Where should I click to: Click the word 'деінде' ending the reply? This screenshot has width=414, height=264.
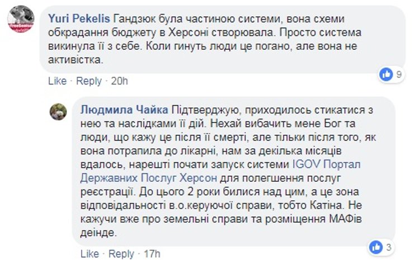98,232
